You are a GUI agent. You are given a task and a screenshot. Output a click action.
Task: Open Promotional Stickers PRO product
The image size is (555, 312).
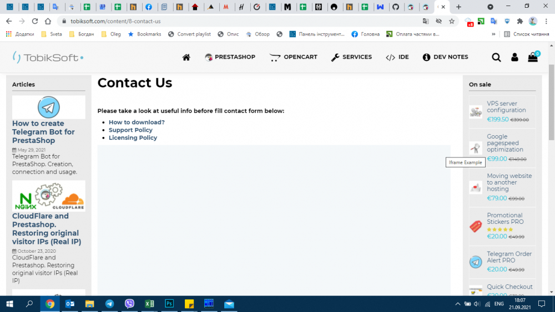[505, 218]
